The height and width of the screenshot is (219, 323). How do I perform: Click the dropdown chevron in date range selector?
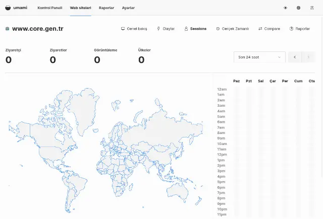[279, 57]
